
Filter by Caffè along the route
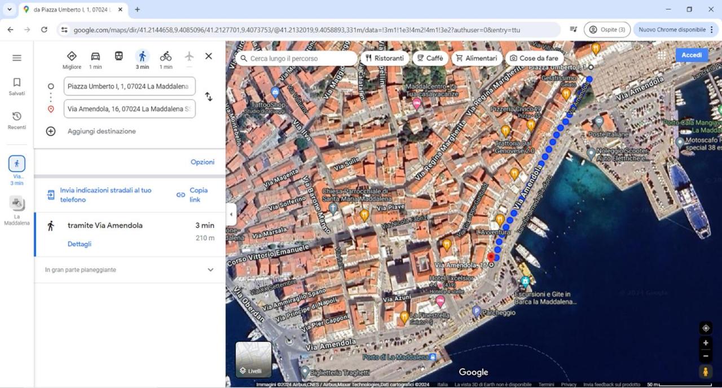click(430, 58)
